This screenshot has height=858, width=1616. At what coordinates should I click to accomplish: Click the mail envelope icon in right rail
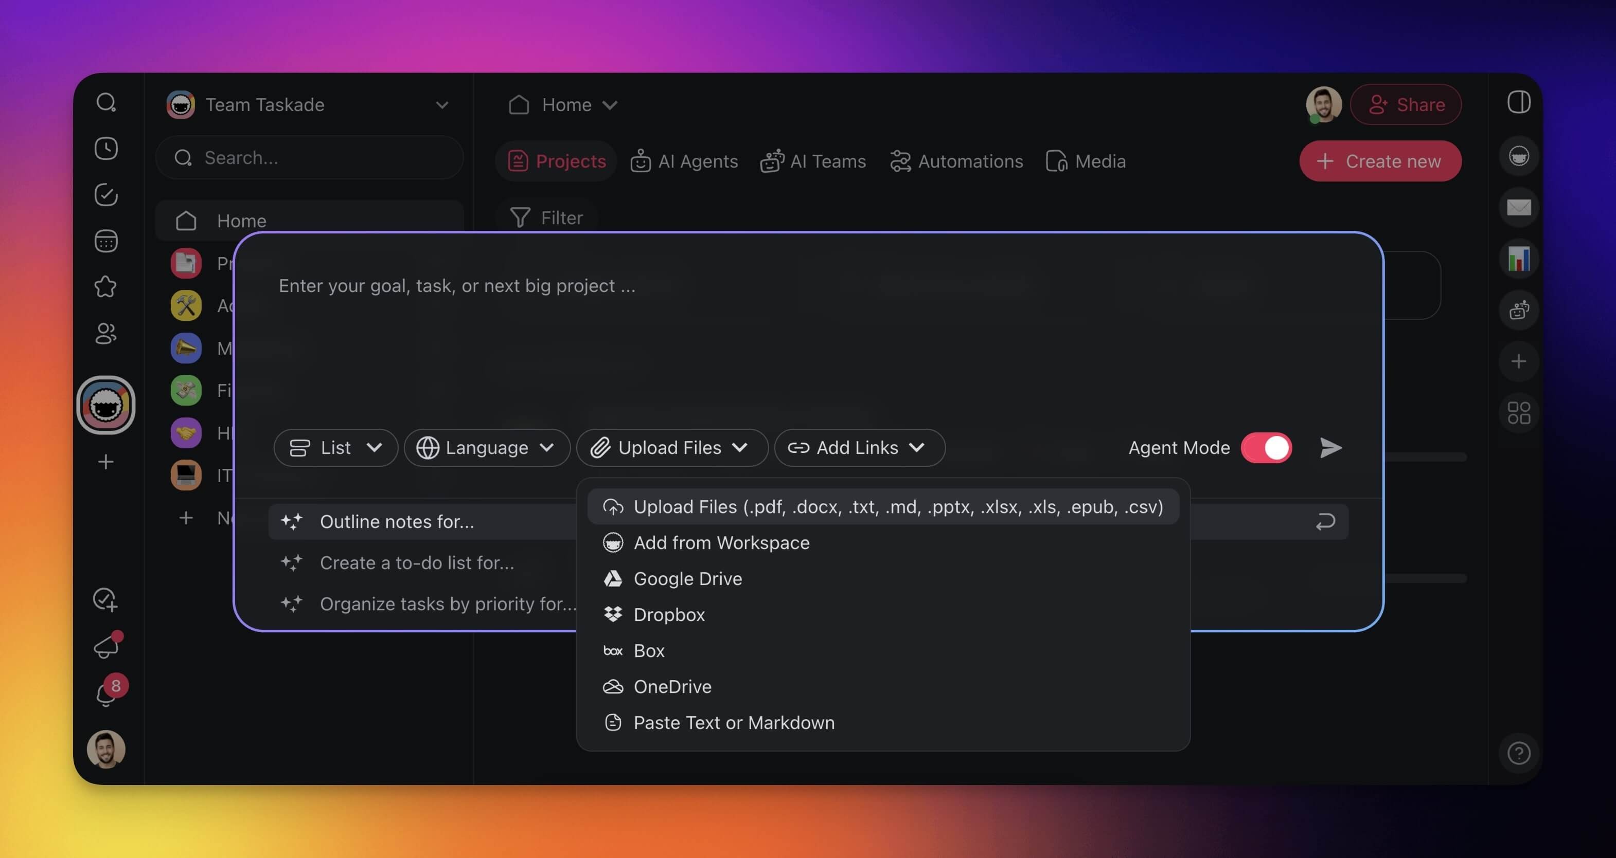coord(1518,208)
